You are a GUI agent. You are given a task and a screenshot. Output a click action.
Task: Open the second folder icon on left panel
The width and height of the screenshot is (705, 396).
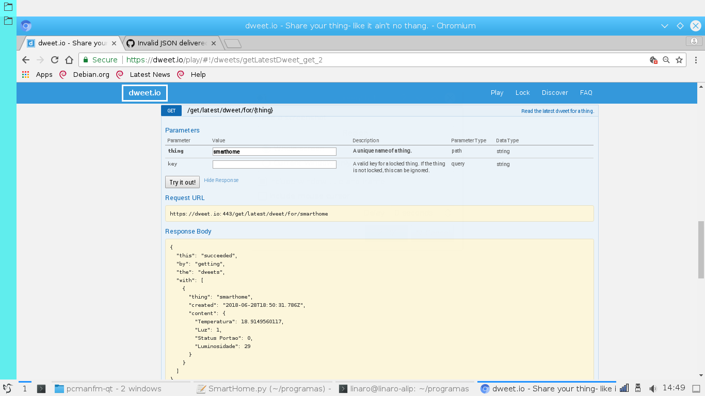point(8,21)
